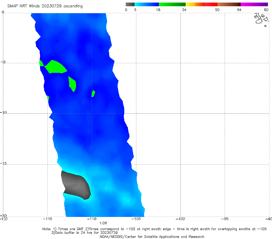
Task: Click the longitude label -115
Action: point(47,219)
